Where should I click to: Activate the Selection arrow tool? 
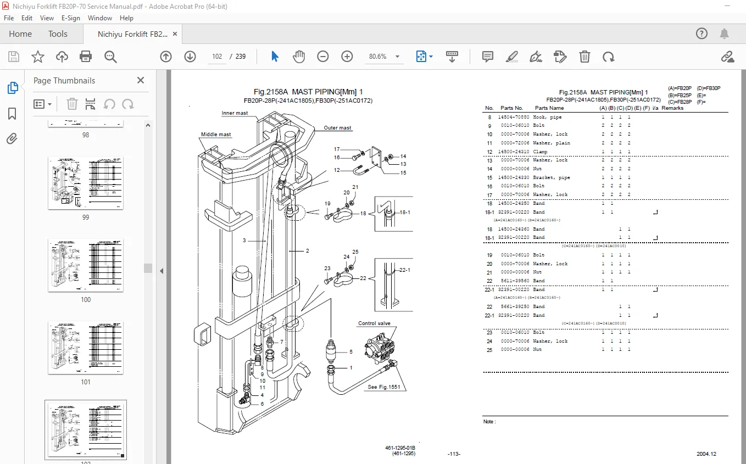point(275,57)
